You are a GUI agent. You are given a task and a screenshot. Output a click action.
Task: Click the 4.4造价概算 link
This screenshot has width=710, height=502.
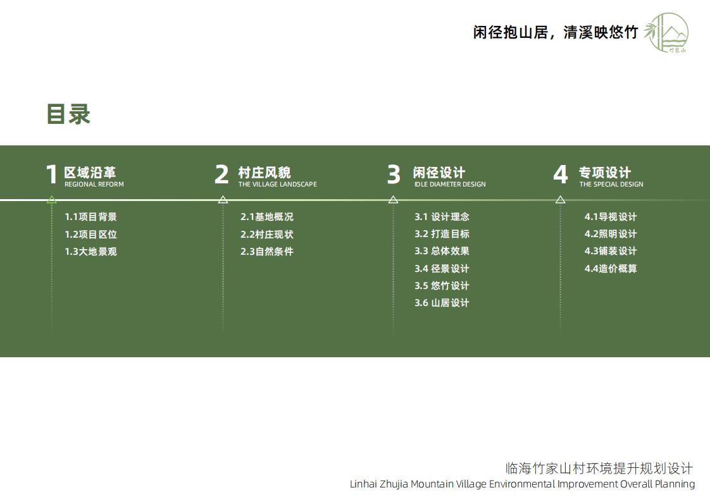tap(611, 268)
